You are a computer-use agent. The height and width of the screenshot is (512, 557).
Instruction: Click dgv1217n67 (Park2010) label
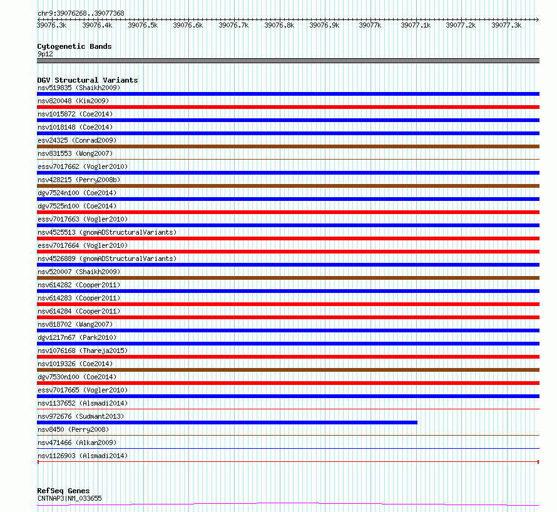(x=77, y=337)
